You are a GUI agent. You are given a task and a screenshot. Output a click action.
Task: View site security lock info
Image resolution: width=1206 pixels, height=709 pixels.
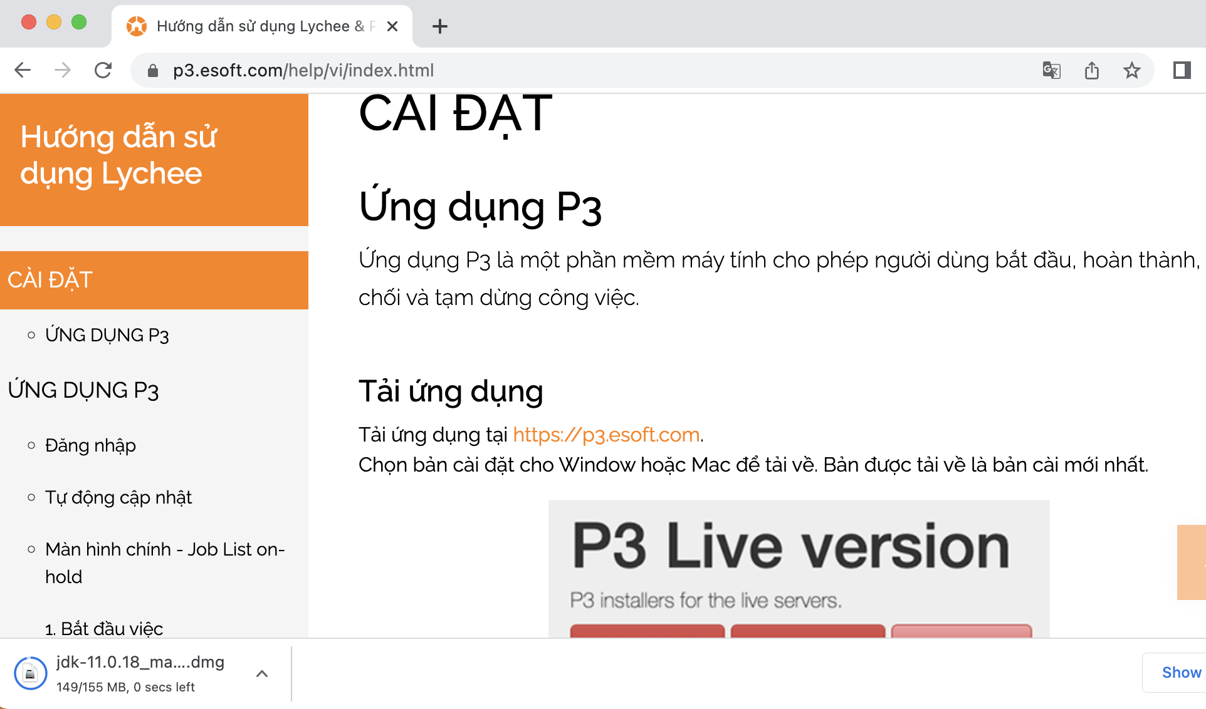(152, 71)
